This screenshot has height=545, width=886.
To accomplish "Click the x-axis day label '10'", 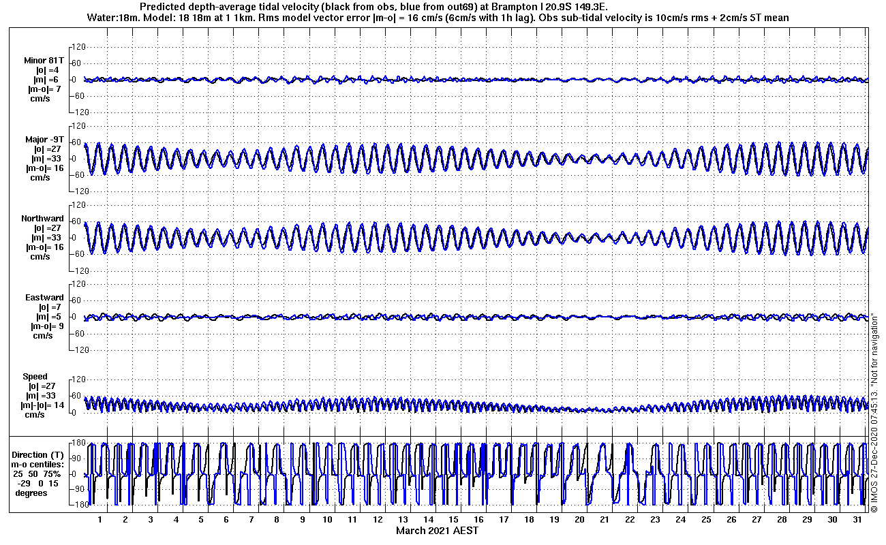I will 328,520.
